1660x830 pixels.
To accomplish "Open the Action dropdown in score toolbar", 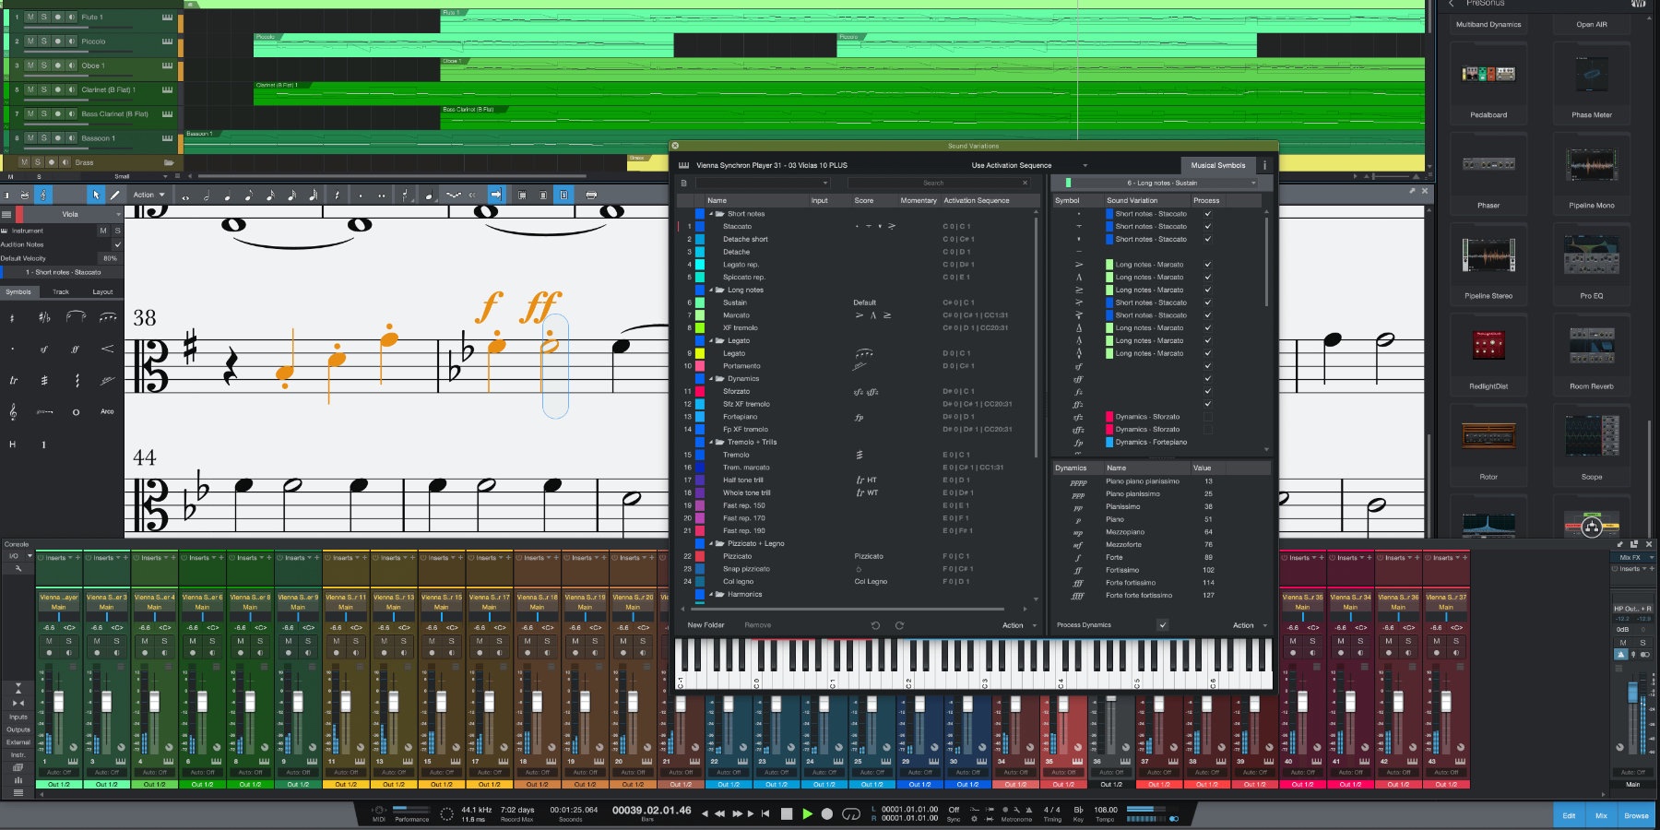I will pos(148,195).
